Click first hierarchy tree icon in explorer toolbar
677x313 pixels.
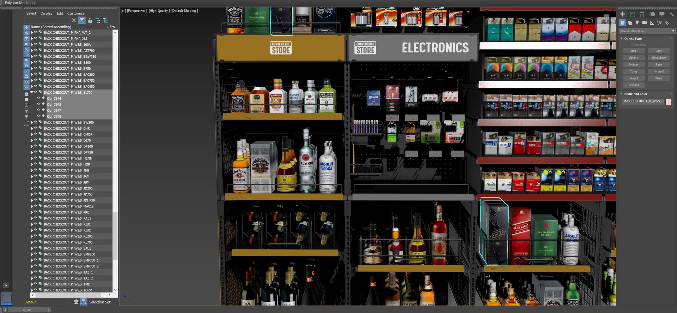98,20
